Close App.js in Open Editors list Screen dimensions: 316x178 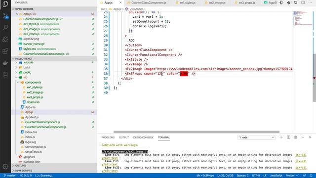17,14
